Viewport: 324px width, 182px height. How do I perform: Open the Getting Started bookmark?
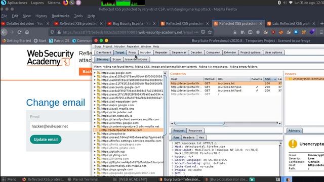(17, 40)
